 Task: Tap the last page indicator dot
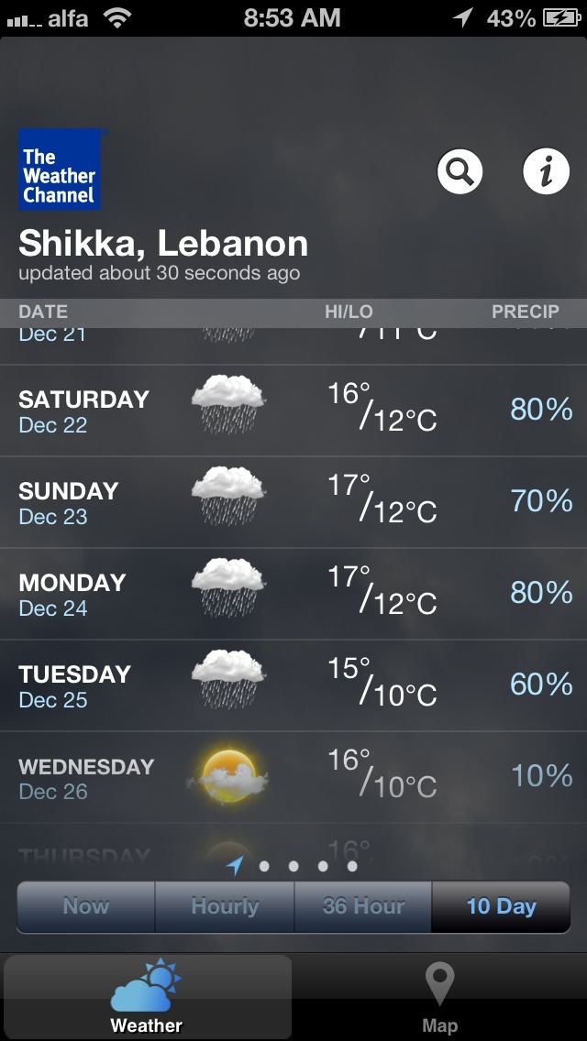pos(352,866)
